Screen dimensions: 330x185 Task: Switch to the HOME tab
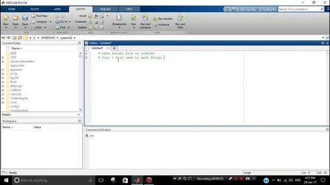point(11,9)
